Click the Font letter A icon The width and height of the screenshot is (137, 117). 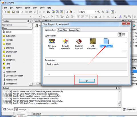tap(44, 17)
